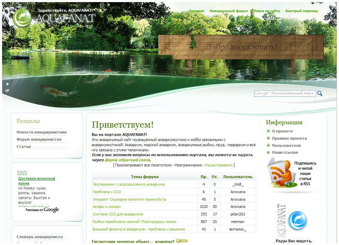Open the Пользователи link
Viewport: 339px width, 245px height.
(286, 146)
